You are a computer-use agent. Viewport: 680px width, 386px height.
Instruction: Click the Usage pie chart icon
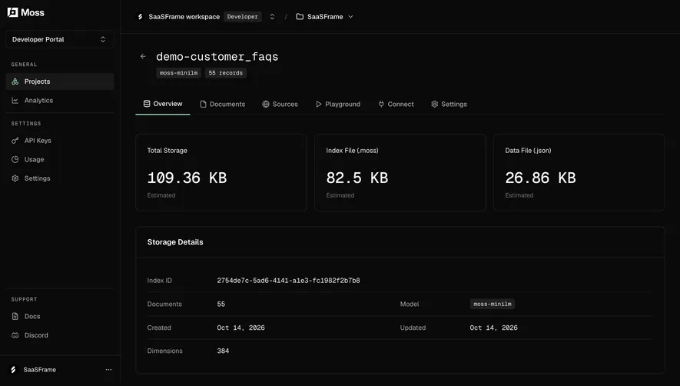coord(15,159)
